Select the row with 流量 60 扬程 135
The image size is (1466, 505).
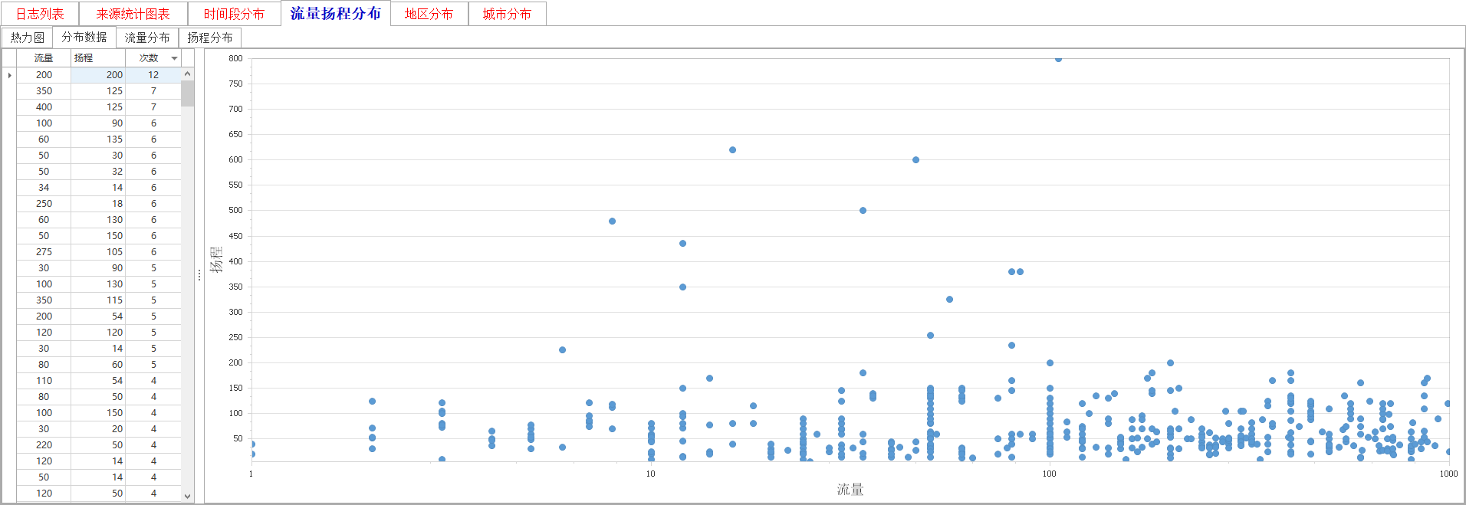pyautogui.click(x=99, y=139)
